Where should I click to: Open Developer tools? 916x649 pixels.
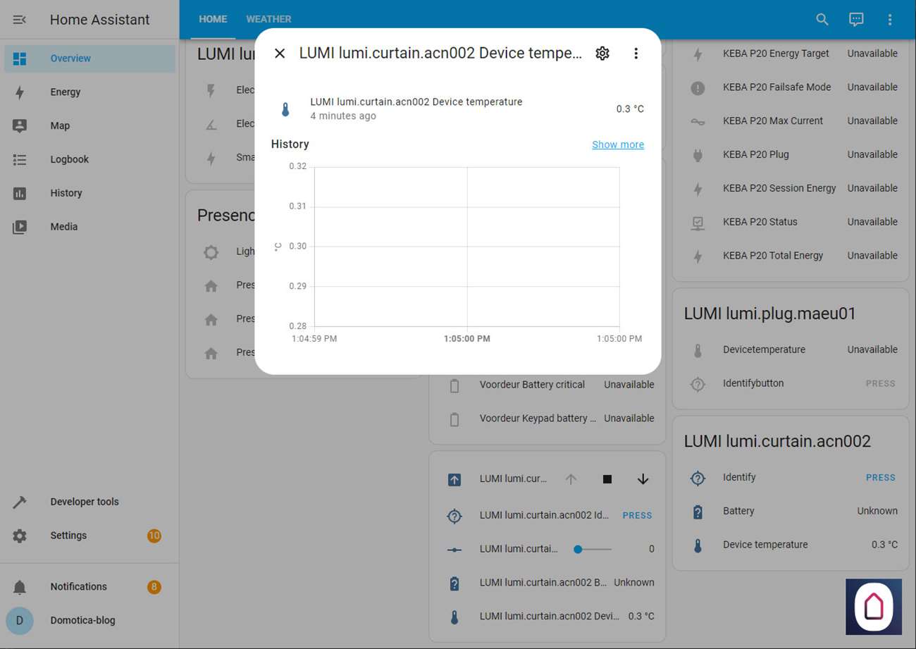pos(89,502)
